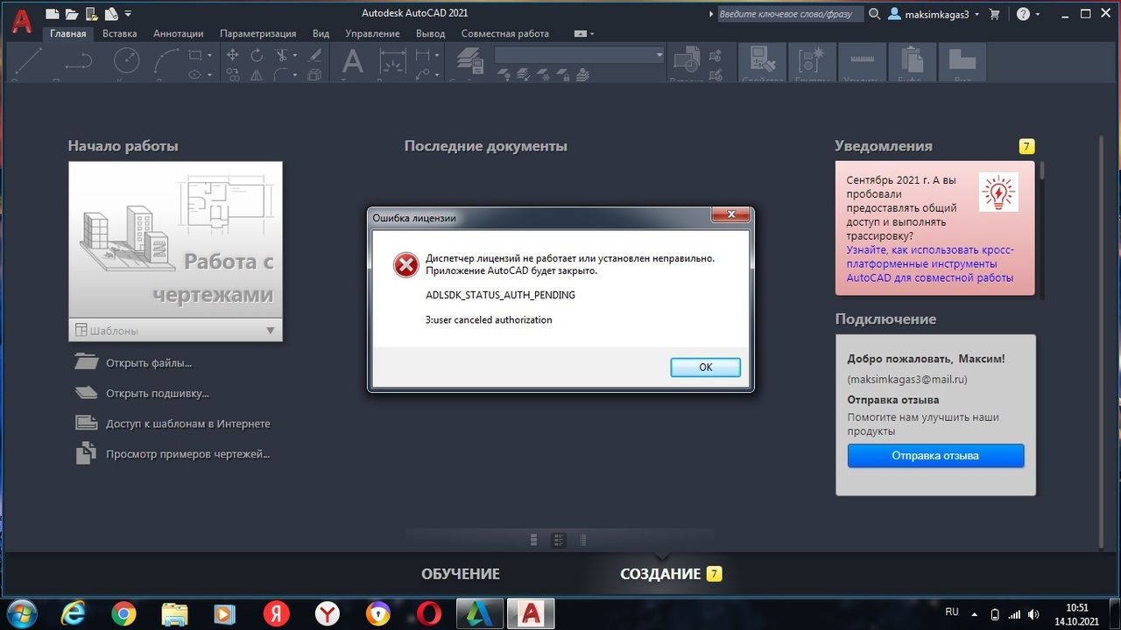Click the keyword search input field

(789, 14)
